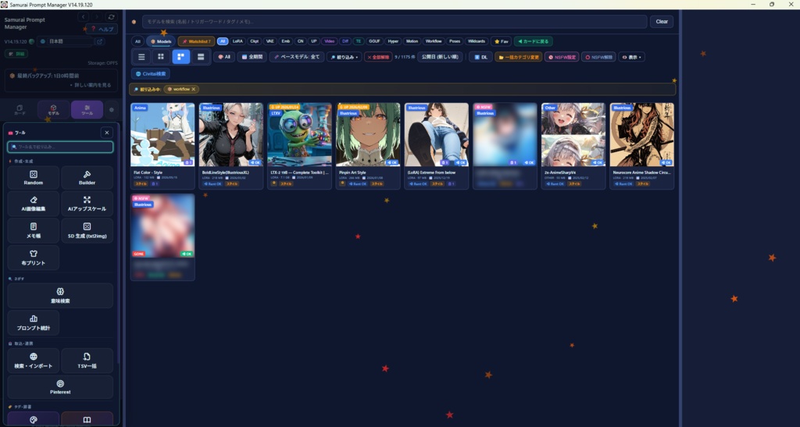Click the NSFW解除 button
The width and height of the screenshot is (800, 427).
(x=599, y=57)
